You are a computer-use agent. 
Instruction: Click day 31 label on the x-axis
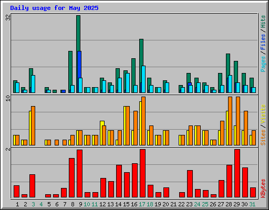252,204
